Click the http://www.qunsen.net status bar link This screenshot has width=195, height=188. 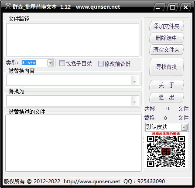92,181
